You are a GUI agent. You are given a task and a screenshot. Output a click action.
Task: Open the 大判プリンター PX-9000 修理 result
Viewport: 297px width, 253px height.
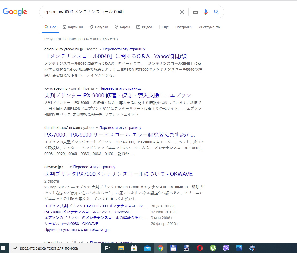118,96
